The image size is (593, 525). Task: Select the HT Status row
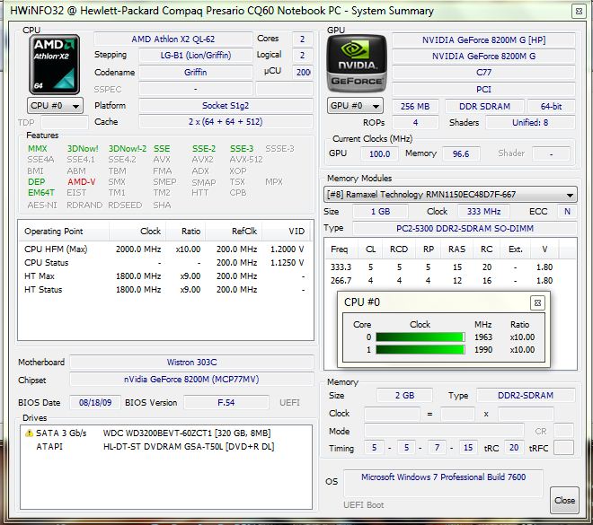point(165,290)
